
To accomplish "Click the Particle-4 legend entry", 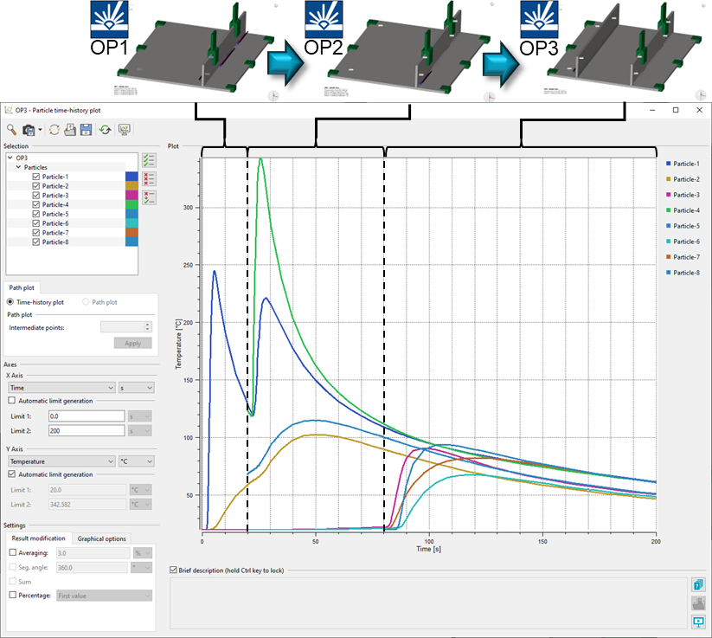I will click(683, 210).
